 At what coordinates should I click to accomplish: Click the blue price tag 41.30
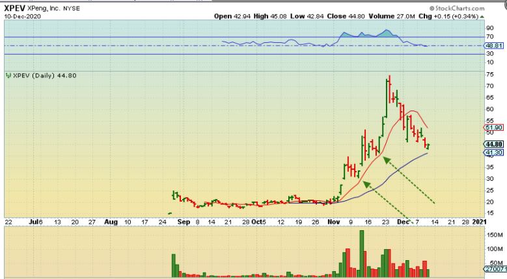[x=494, y=152]
